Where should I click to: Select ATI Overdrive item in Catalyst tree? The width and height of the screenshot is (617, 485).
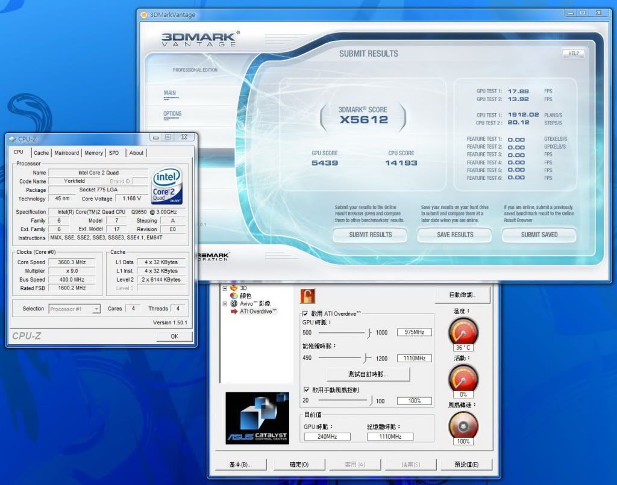click(258, 311)
